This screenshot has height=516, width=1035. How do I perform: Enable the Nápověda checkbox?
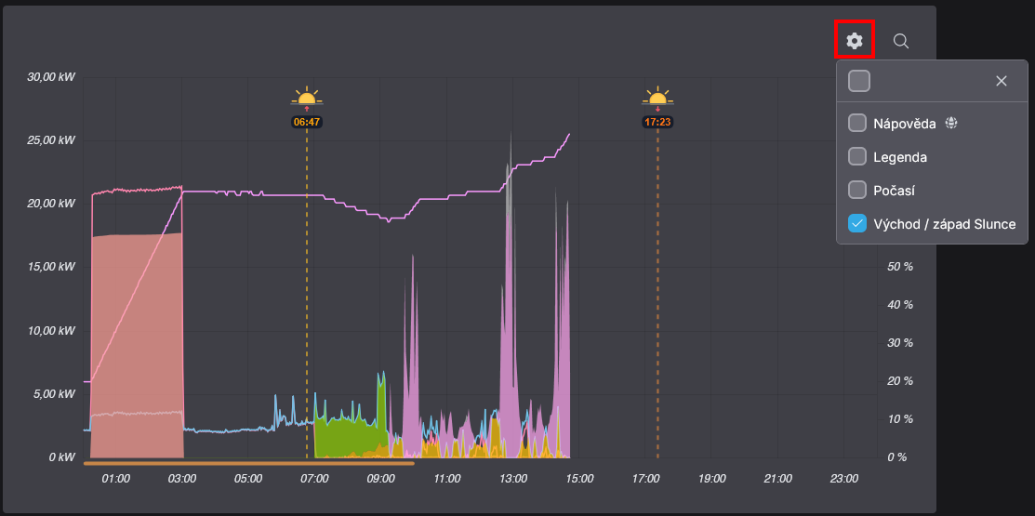pyautogui.click(x=857, y=123)
